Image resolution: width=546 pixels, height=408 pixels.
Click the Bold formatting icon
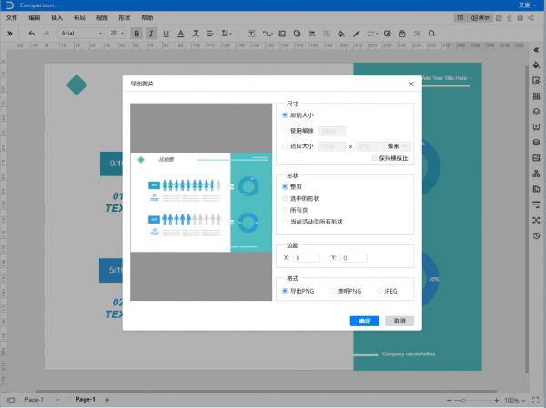coord(136,34)
